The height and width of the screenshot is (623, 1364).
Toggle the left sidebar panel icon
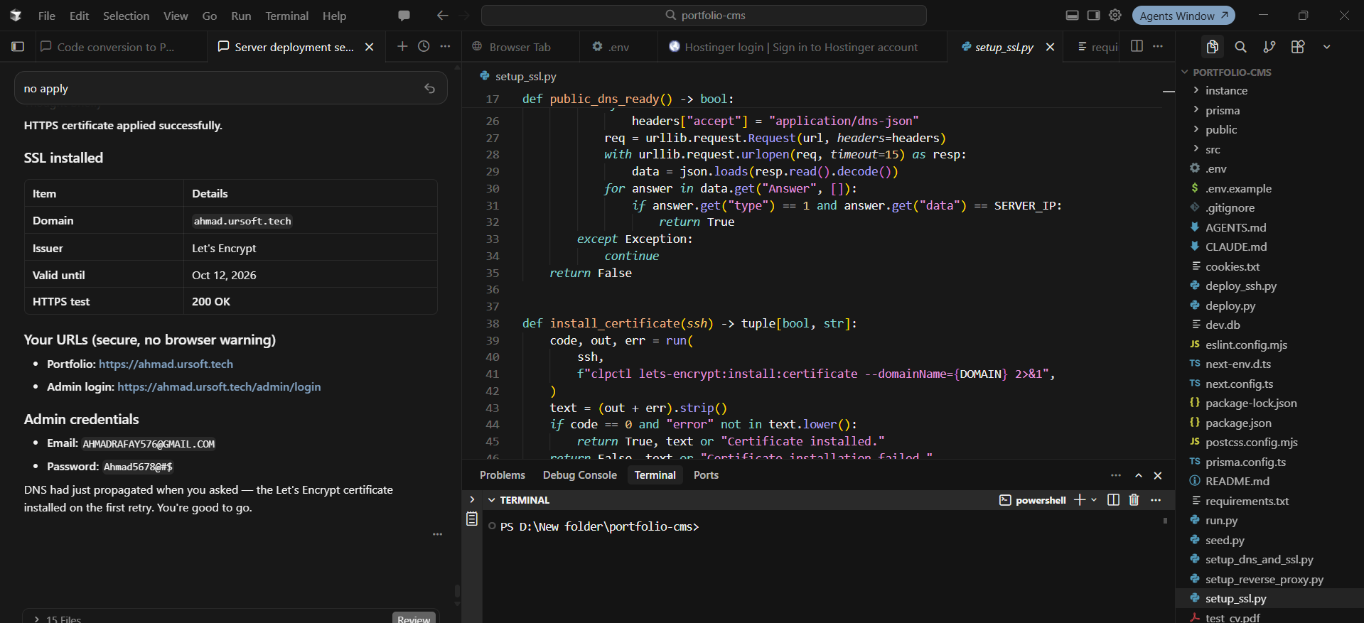(x=18, y=47)
